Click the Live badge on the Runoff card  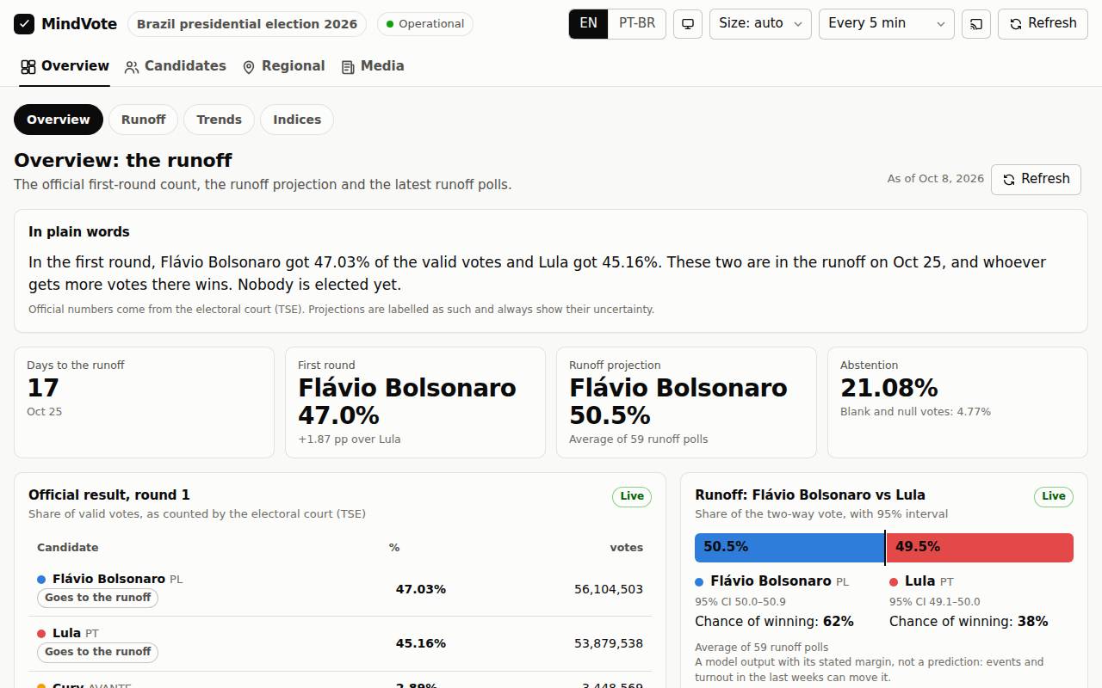point(1054,496)
